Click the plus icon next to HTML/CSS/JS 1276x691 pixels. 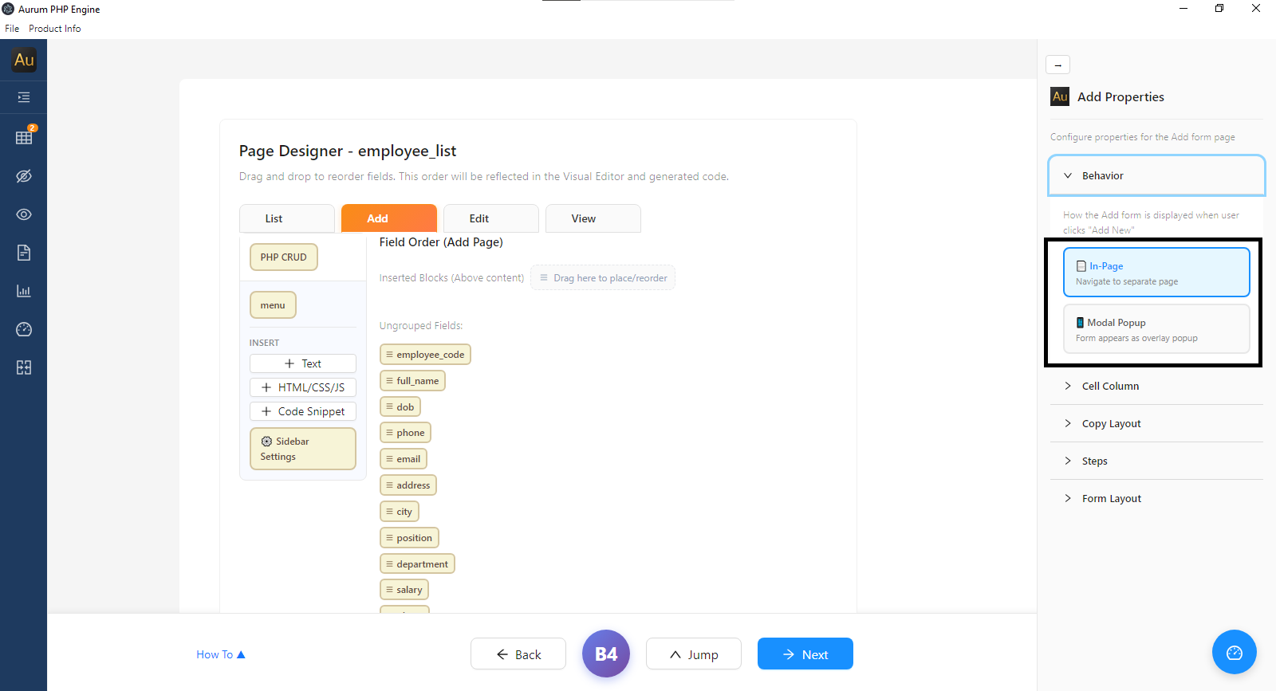[266, 387]
